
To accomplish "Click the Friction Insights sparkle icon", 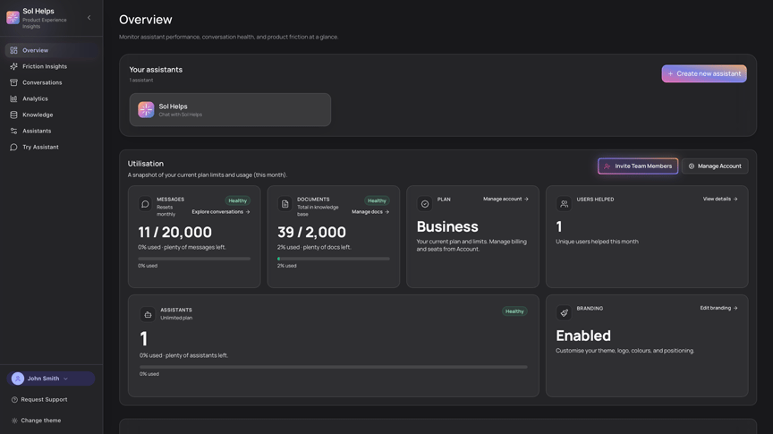I will pyautogui.click(x=13, y=66).
